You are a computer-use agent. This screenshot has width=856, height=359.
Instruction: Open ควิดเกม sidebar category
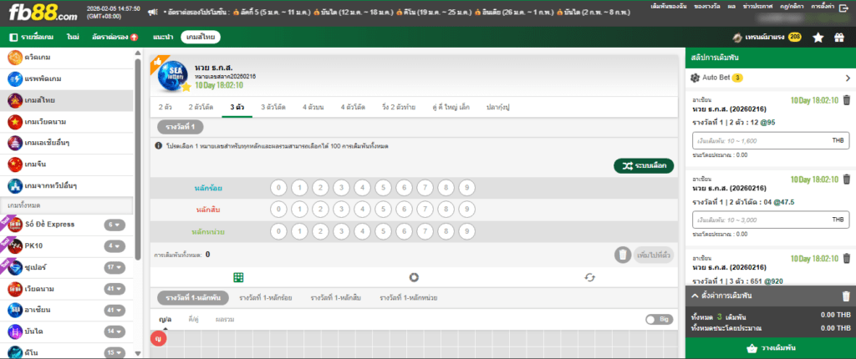pos(67,58)
